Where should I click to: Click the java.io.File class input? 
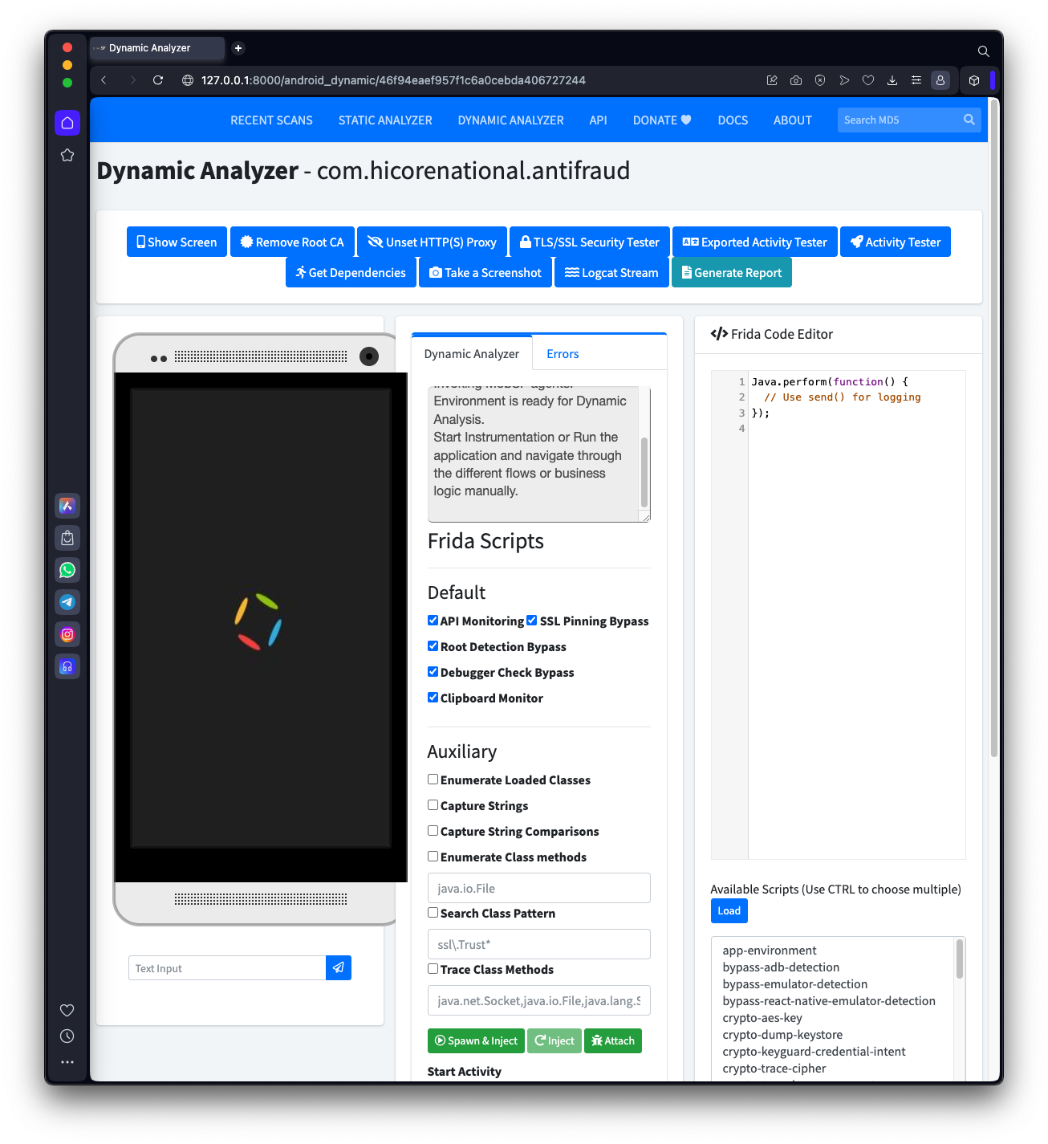[x=539, y=888]
